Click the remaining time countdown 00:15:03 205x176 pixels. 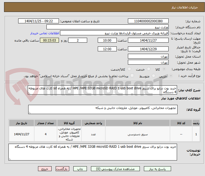pyautogui.click(x=49, y=40)
